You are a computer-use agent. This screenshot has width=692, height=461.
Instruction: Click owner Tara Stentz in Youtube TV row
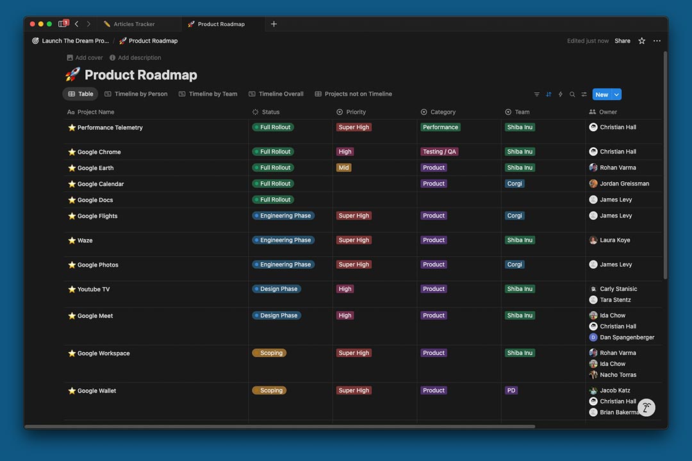(x=610, y=300)
